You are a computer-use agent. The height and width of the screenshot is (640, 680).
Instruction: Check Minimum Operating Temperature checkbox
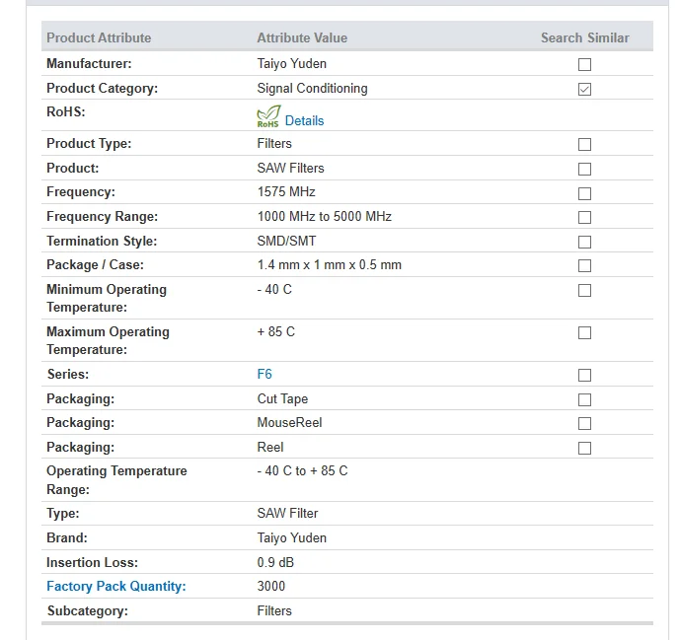(584, 290)
